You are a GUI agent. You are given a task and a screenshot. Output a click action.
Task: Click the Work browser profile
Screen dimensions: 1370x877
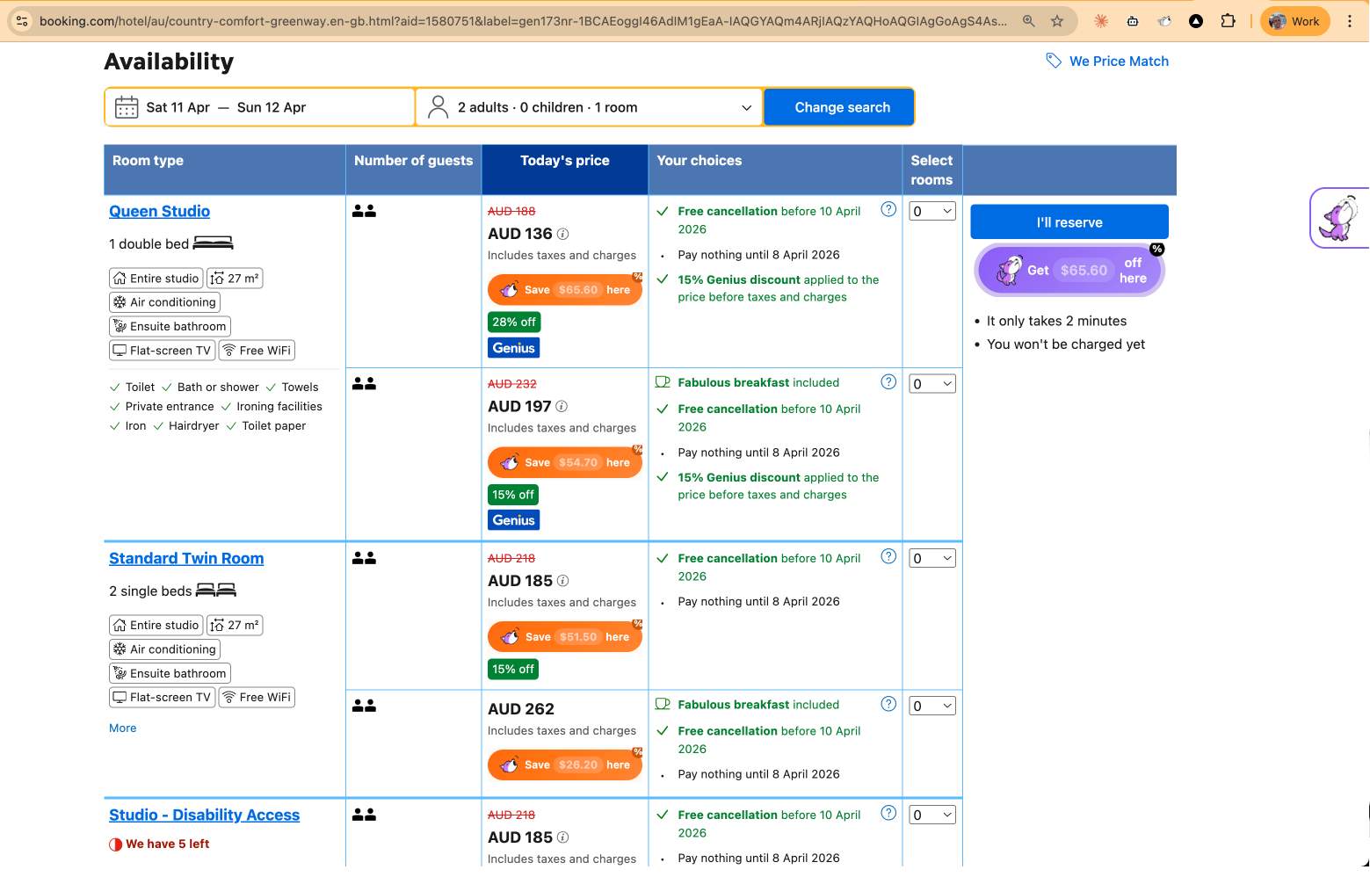click(1294, 20)
